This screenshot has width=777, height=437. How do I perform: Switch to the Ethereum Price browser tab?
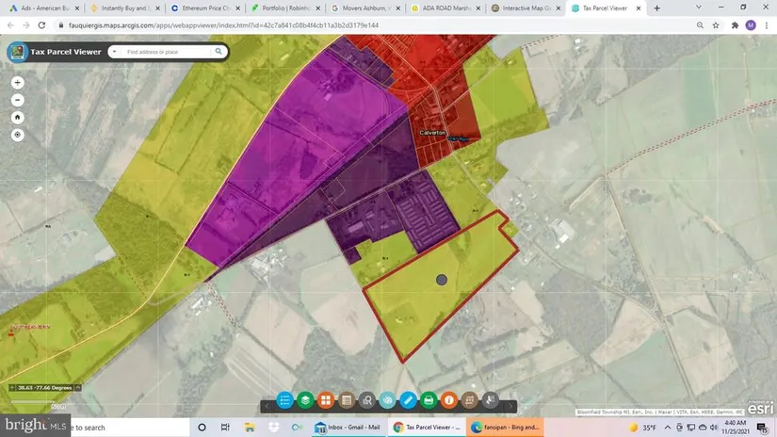click(x=209, y=8)
